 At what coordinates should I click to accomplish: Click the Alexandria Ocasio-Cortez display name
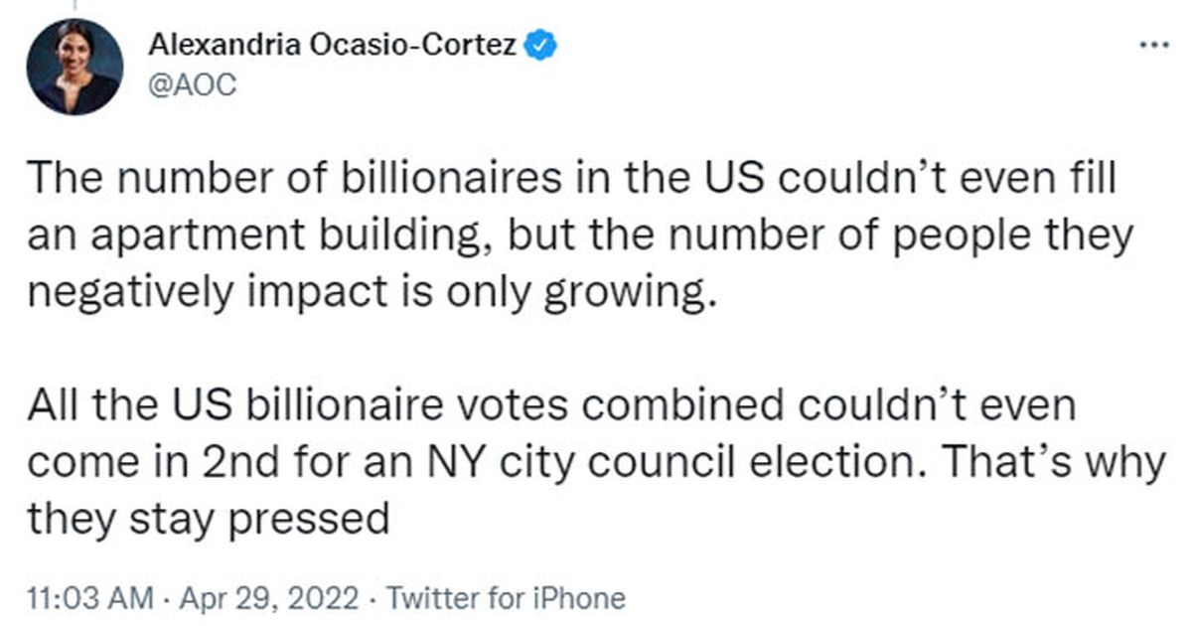coord(333,44)
